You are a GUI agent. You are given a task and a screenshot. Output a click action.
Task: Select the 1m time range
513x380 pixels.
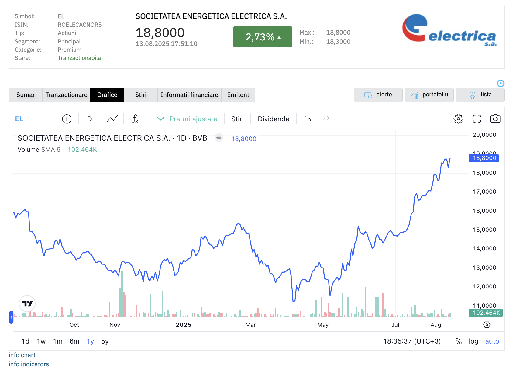(x=57, y=341)
